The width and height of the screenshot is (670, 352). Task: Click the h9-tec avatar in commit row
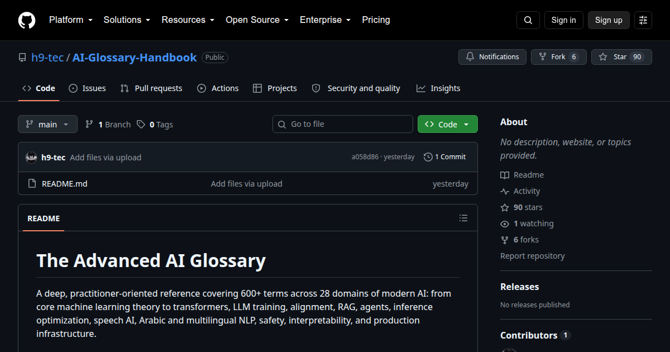[31, 158]
